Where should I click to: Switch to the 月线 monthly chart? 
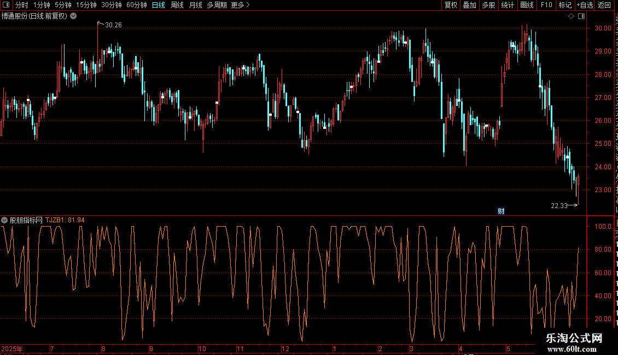pyautogui.click(x=195, y=5)
